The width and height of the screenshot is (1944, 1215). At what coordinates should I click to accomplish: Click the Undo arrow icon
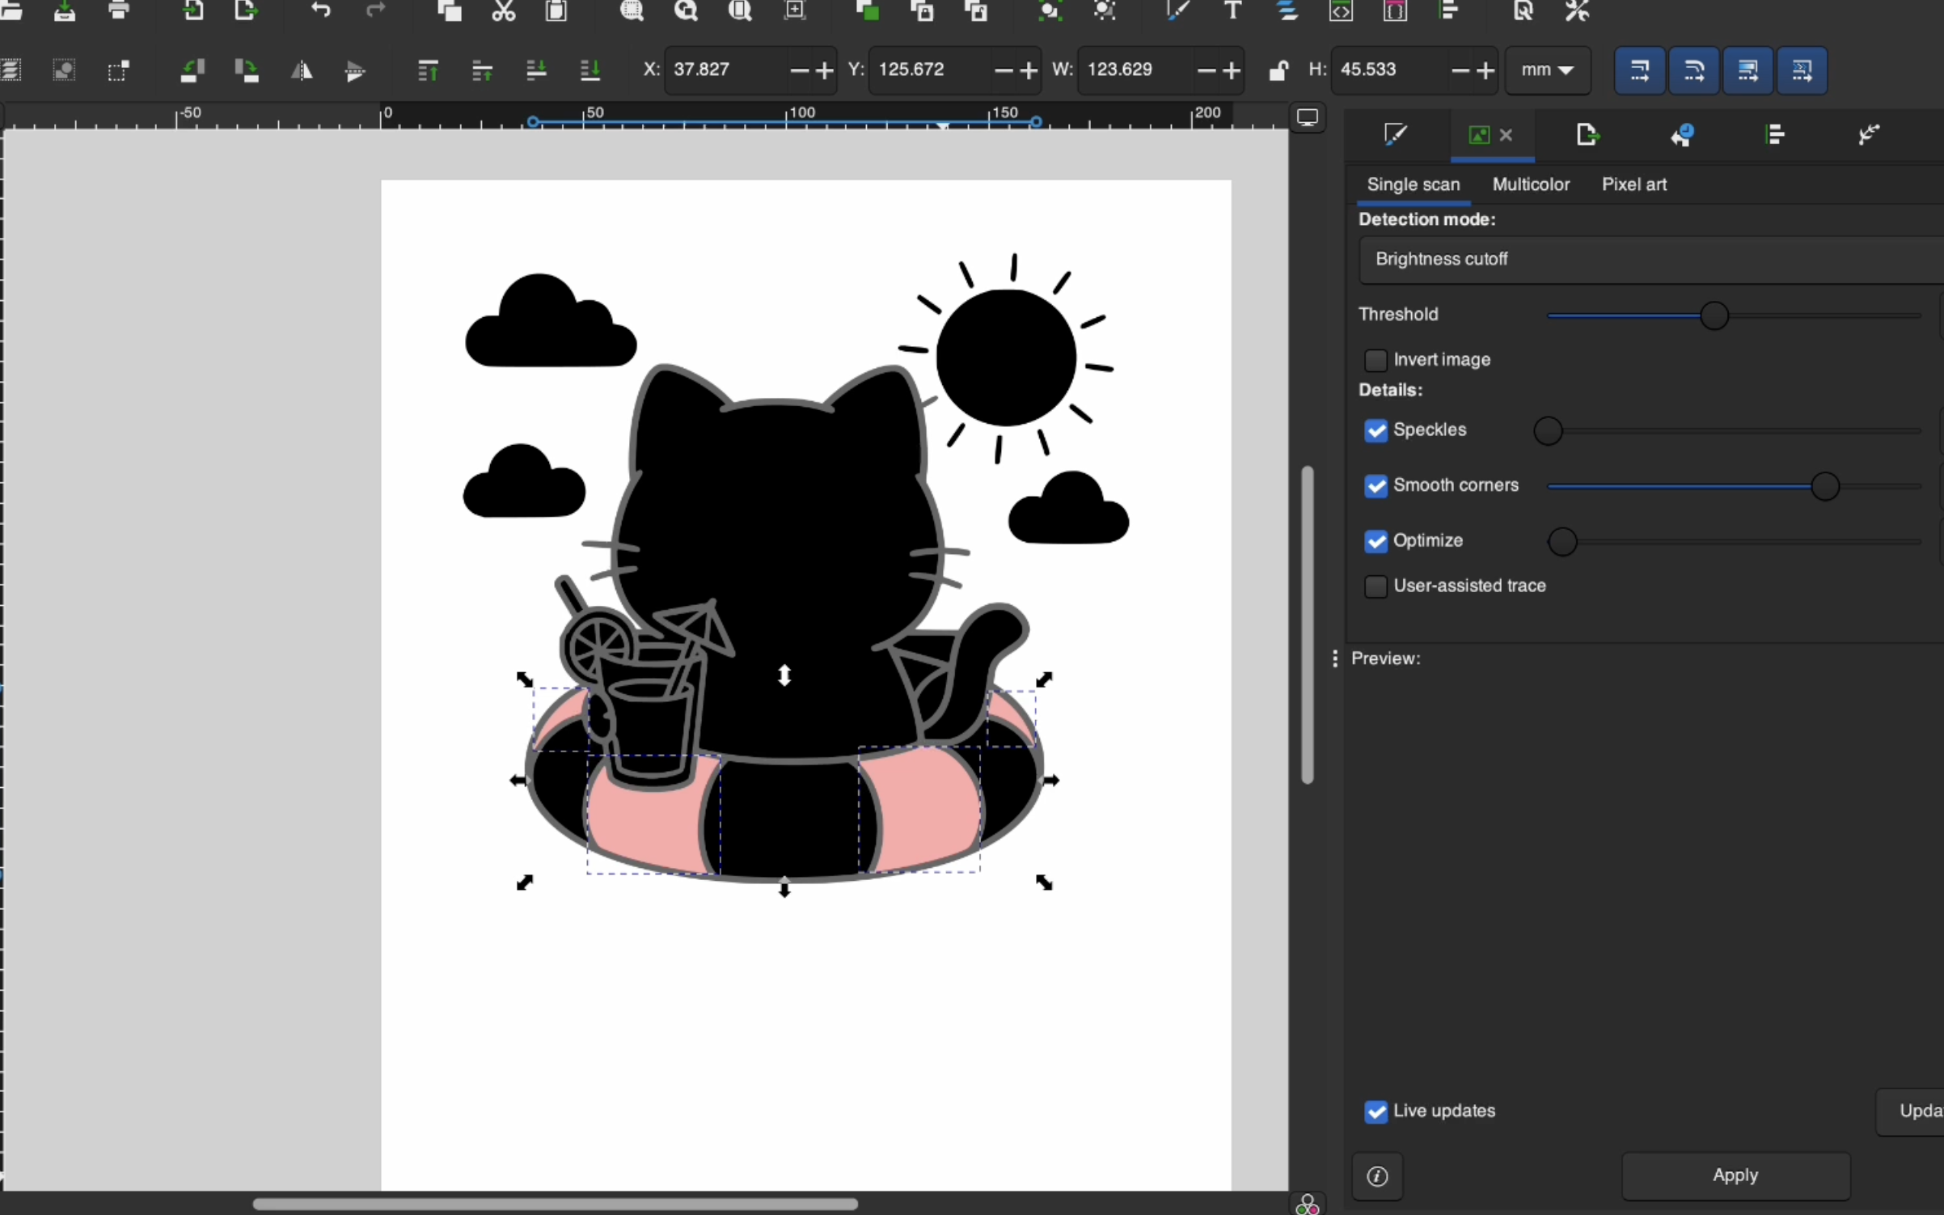point(321,11)
